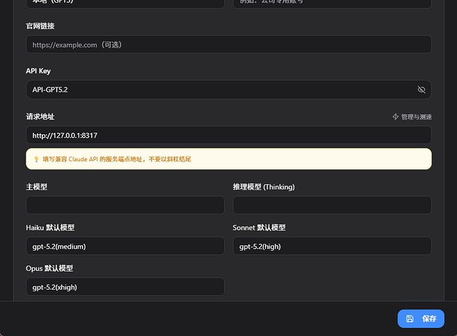Click the hint text 填写兼容 Claude API 的服务端点地址

click(93, 159)
